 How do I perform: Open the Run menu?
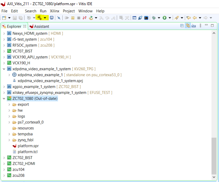coord(43,11)
